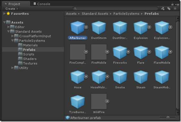The height and width of the screenshot is (122, 181).
Task: Click the 'DustStor...' truncated prefab cube
Action: 120,27
